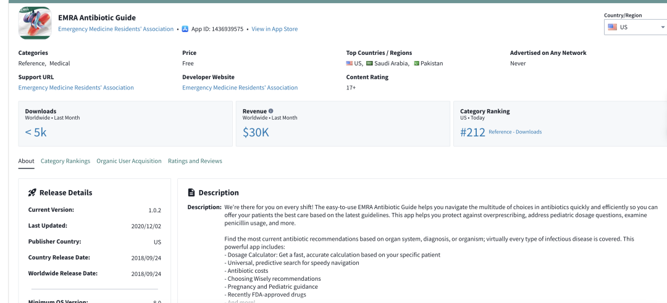Click the Pregnancy and Pediatric guidance line
Image resolution: width=667 pixels, height=303 pixels.
pyautogui.click(x=271, y=286)
